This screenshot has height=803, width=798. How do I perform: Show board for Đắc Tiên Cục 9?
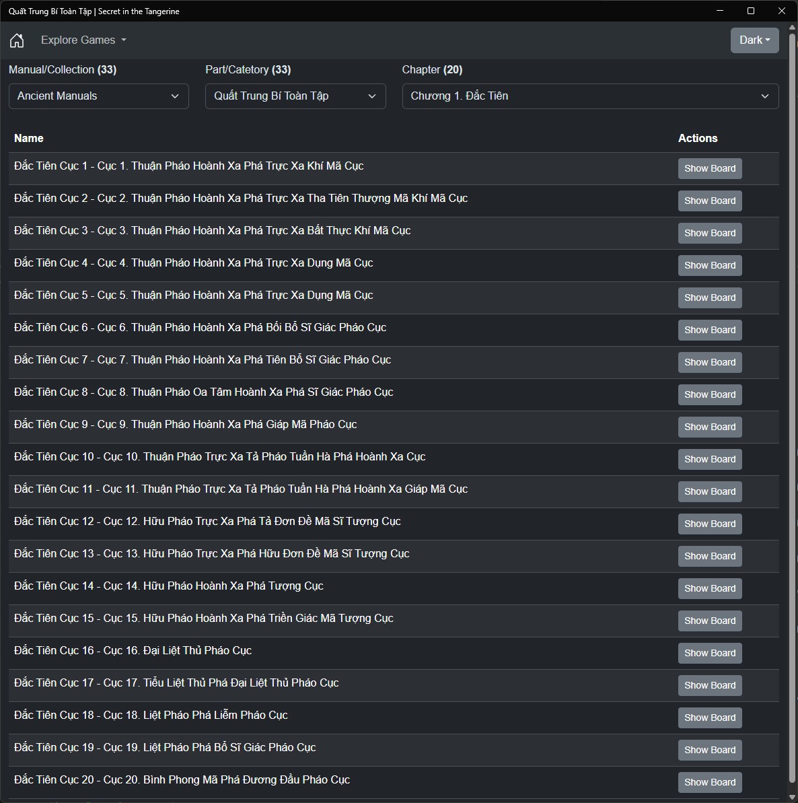[x=709, y=427]
